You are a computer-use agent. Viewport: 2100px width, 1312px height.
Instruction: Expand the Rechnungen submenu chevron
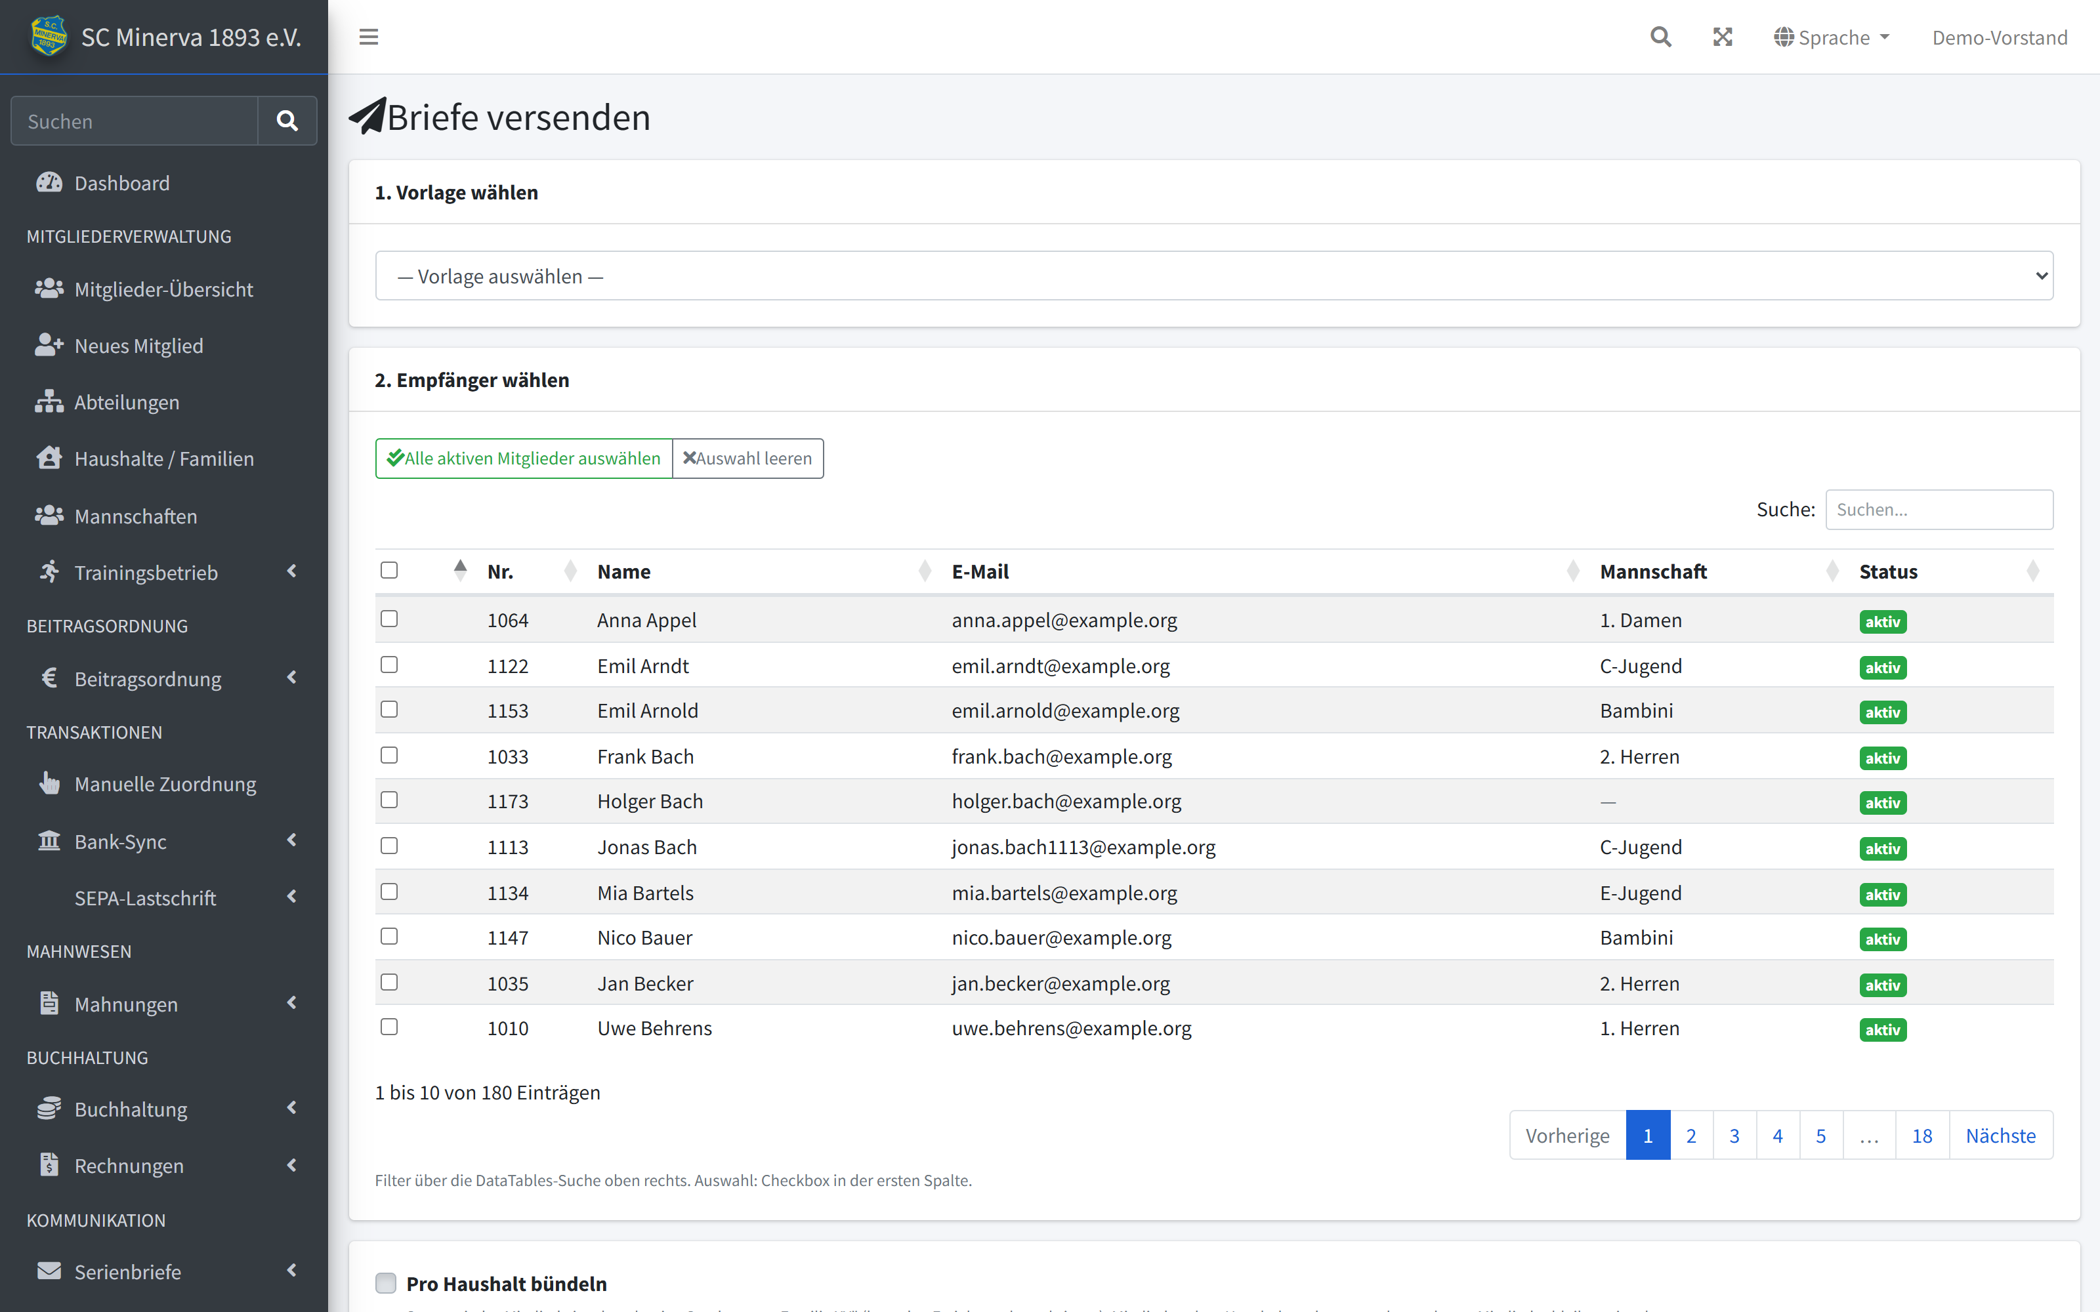pos(293,1164)
